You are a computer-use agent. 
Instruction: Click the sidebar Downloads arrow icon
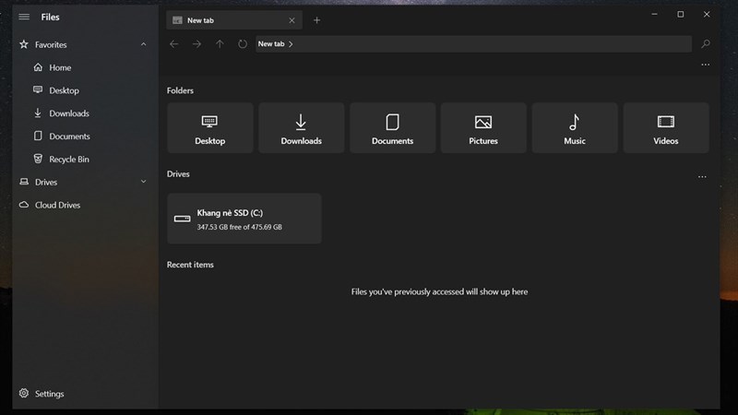(38, 113)
